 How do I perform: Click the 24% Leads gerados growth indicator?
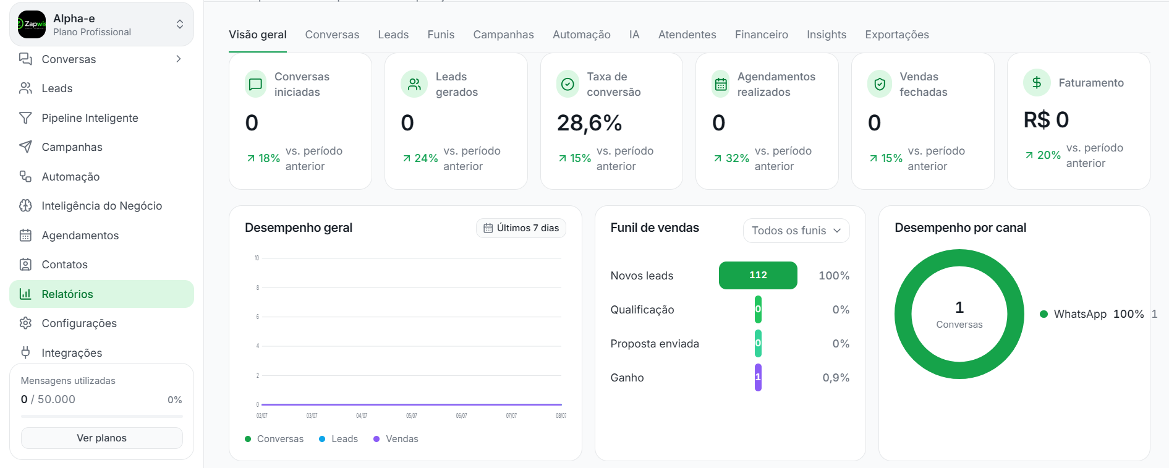(x=420, y=158)
